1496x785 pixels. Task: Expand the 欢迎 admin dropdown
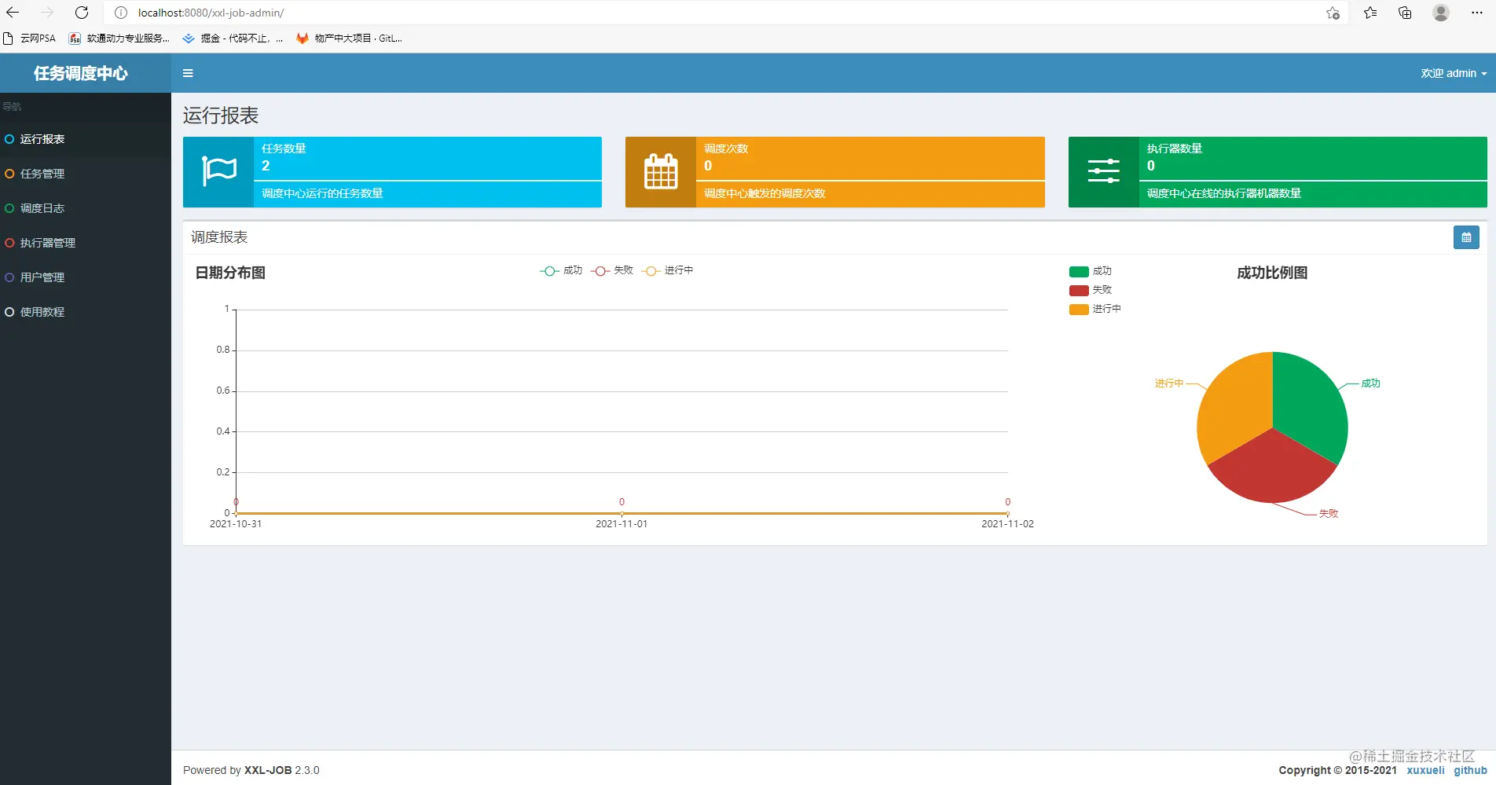point(1454,73)
